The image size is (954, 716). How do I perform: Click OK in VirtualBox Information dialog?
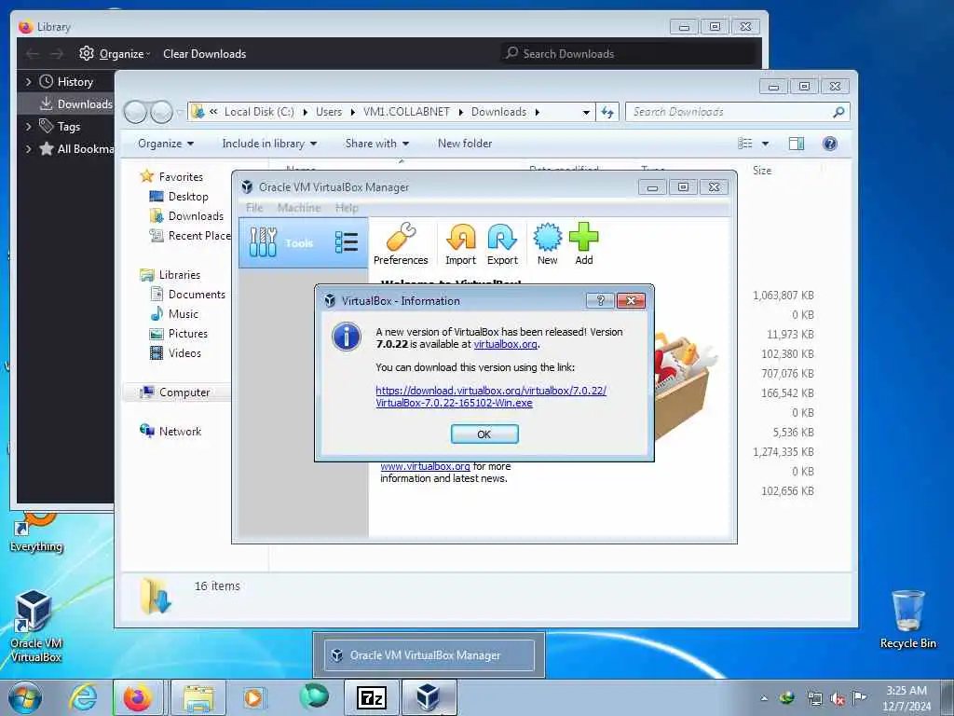(484, 434)
